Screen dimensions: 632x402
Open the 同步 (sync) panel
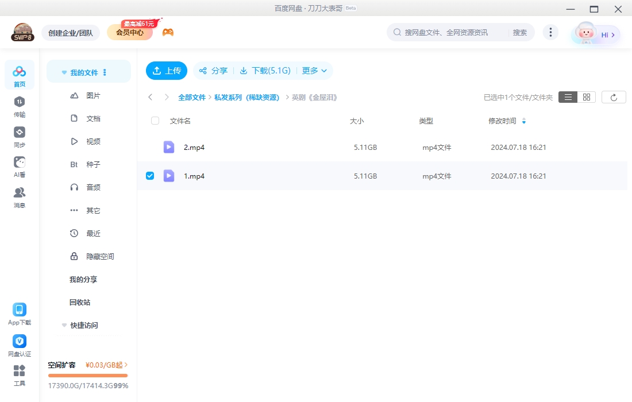(19, 138)
